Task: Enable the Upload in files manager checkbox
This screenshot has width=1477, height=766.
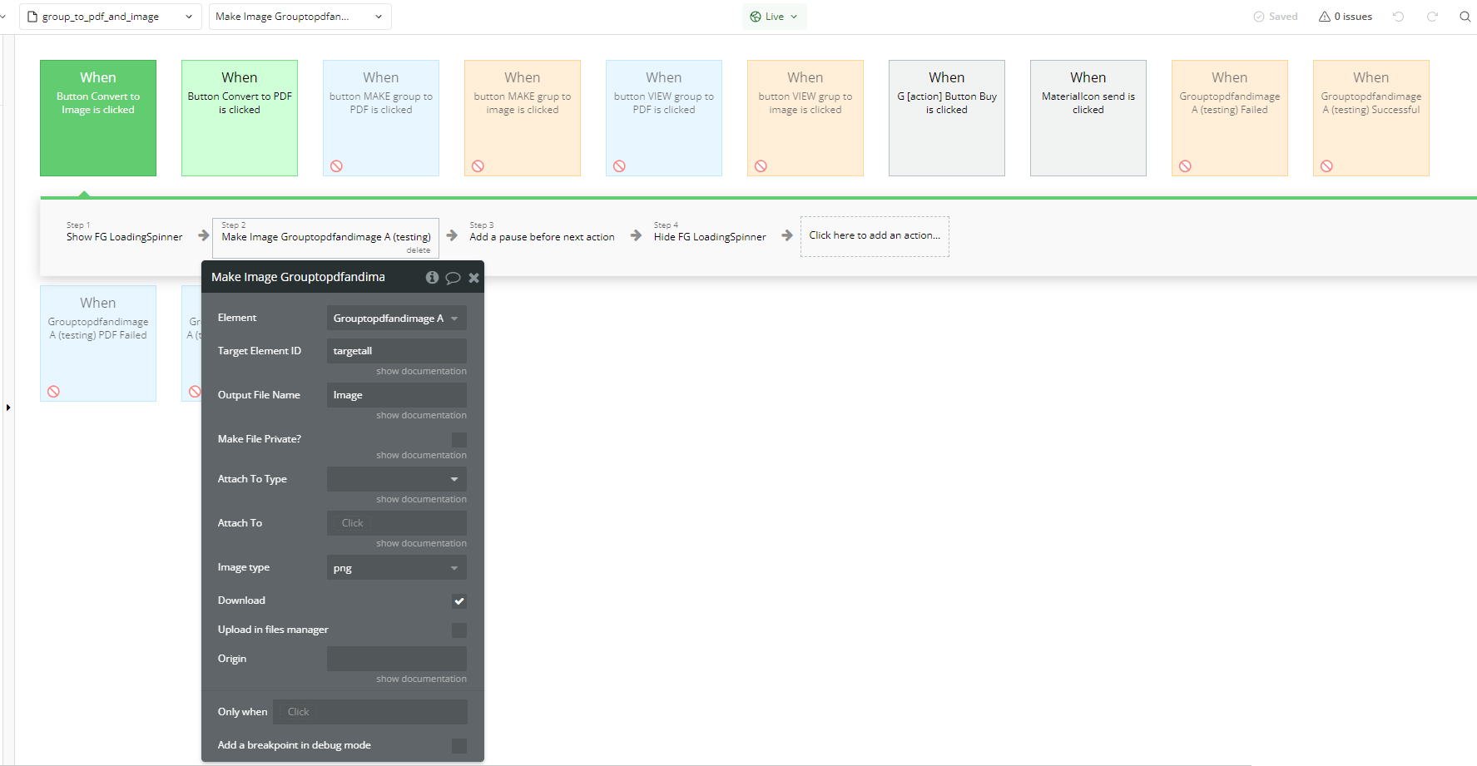Action: tap(458, 630)
